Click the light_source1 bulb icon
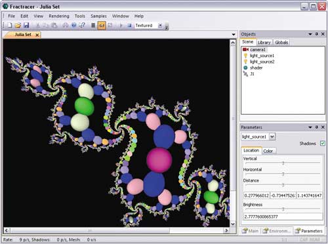The width and height of the screenshot is (328, 244). tap(245, 56)
